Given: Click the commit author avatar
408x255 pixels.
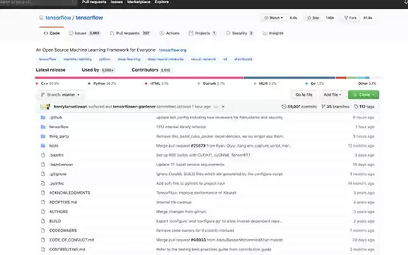Looking at the screenshot, I should 45,106.
